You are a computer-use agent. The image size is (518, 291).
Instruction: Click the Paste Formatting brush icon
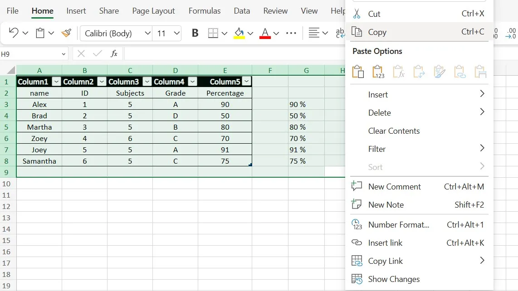(440, 72)
